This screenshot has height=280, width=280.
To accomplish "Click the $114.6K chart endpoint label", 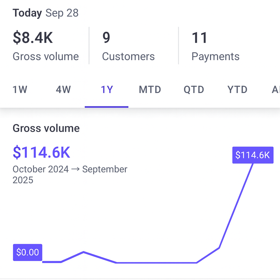I will (x=253, y=155).
